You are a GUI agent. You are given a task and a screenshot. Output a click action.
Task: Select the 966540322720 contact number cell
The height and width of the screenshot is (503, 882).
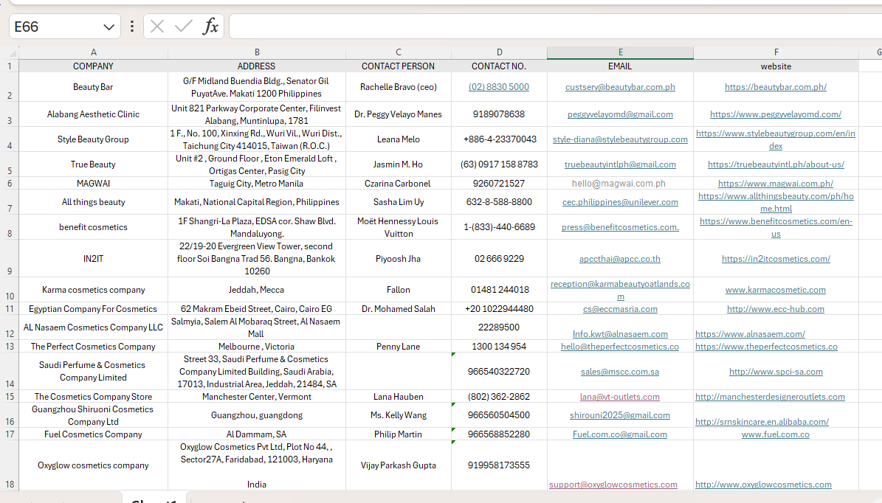click(499, 372)
